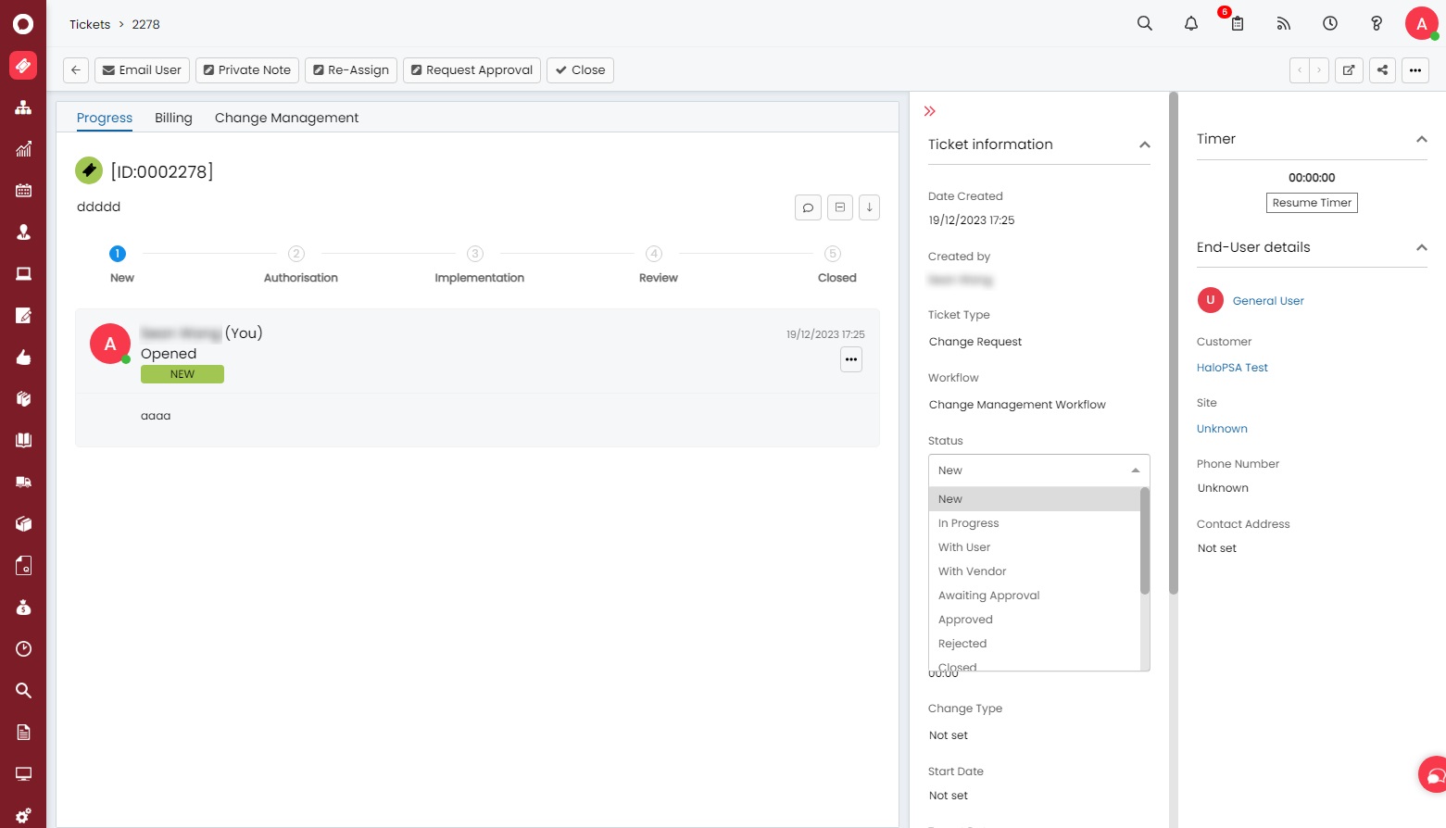This screenshot has height=828, width=1446.
Task: Click the search magnifier icon in top bar
Action: pyautogui.click(x=1144, y=24)
